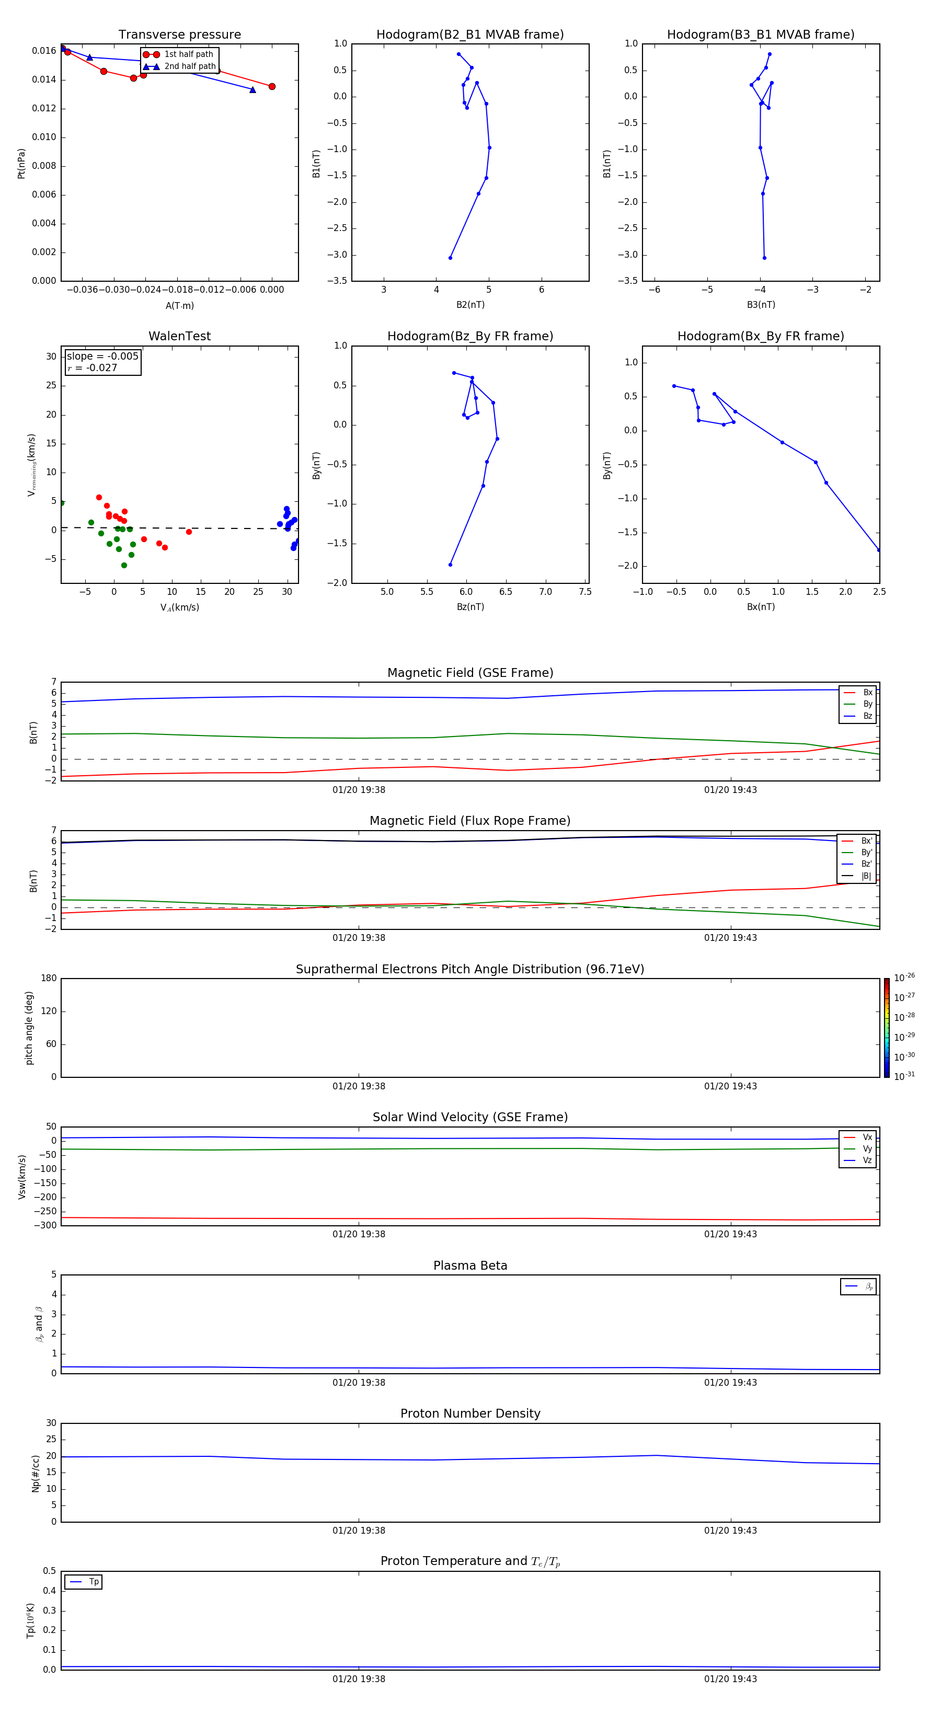Click the "A(T·m)" x-axis label
The image size is (941, 1725).
[179, 305]
